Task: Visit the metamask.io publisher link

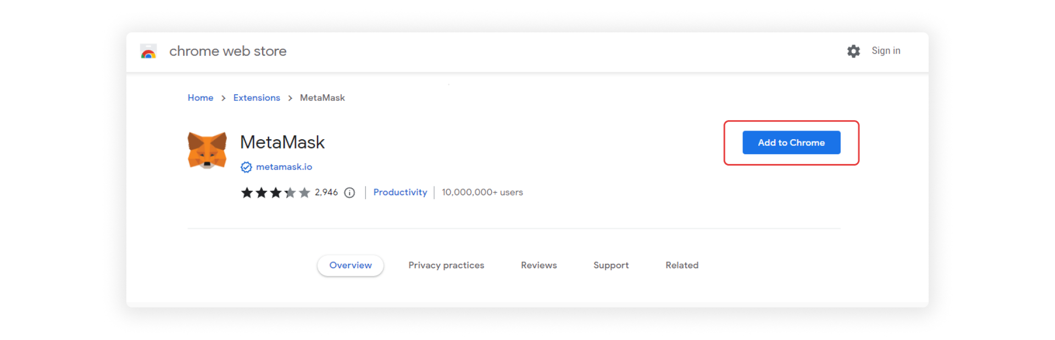Action: click(284, 167)
